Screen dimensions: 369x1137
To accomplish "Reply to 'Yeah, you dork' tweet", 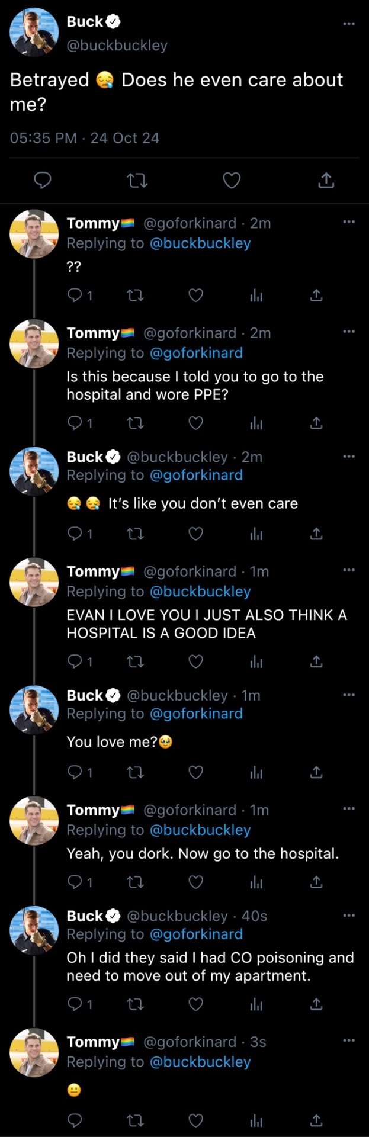I will click(x=75, y=883).
